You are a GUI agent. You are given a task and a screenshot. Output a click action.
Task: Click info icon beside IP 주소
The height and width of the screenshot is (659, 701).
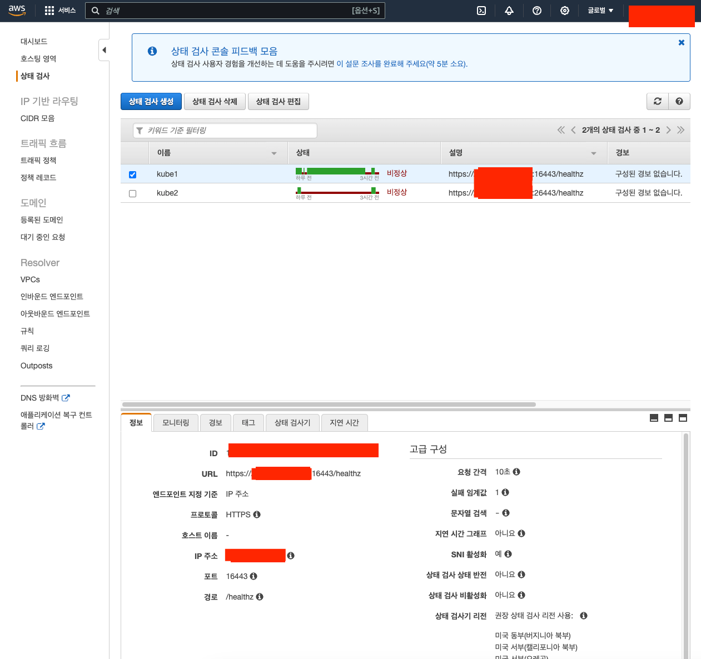tap(291, 556)
